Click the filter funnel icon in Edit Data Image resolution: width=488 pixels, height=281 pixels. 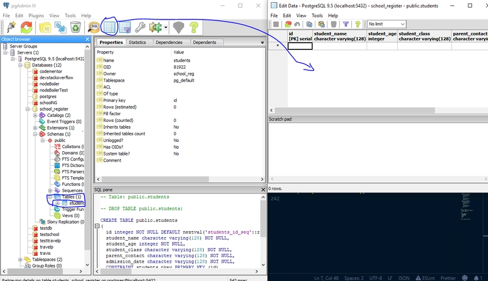click(x=345, y=24)
